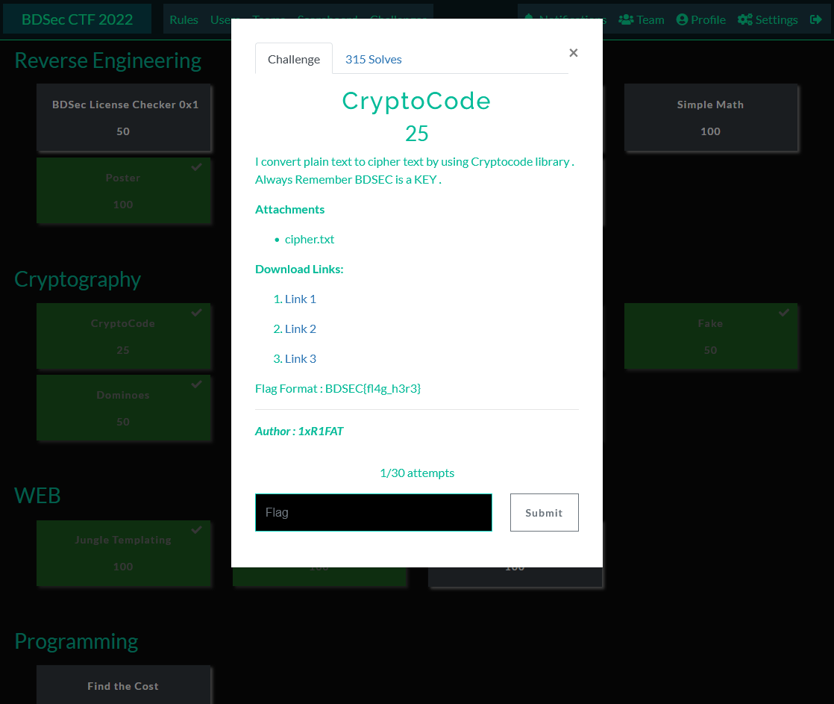Click the checkmark on the Poster challenge card

pos(196,167)
